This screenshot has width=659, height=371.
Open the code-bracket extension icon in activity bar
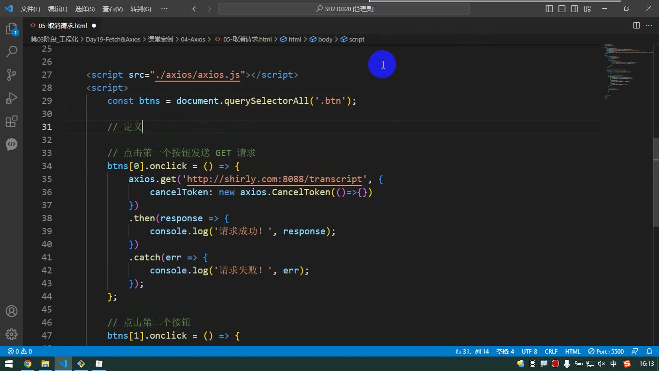pyautogui.click(x=11, y=144)
